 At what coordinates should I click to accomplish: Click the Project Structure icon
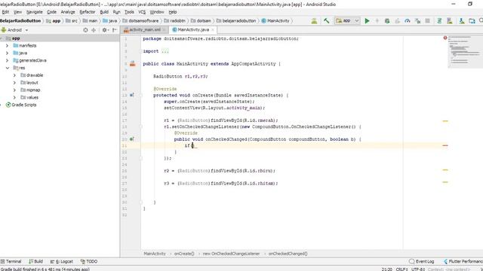(x=472, y=21)
